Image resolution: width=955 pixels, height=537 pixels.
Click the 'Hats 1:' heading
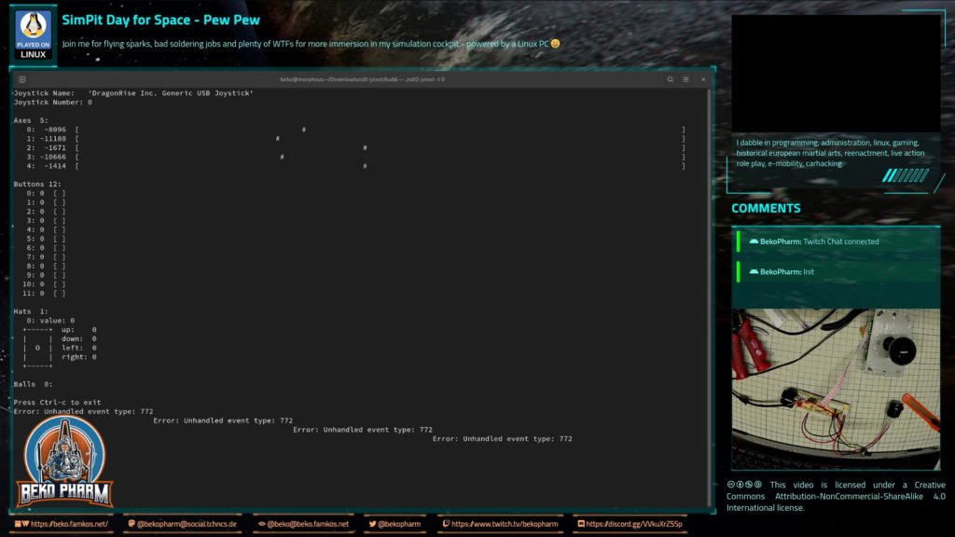coord(31,311)
